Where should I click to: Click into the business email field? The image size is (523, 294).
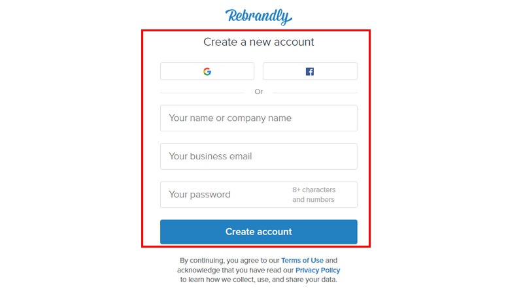tap(258, 156)
